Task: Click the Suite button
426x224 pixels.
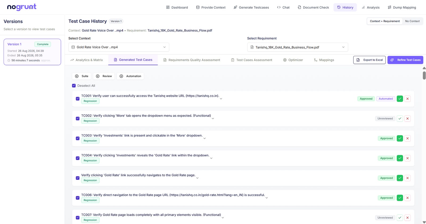Action: (81, 76)
